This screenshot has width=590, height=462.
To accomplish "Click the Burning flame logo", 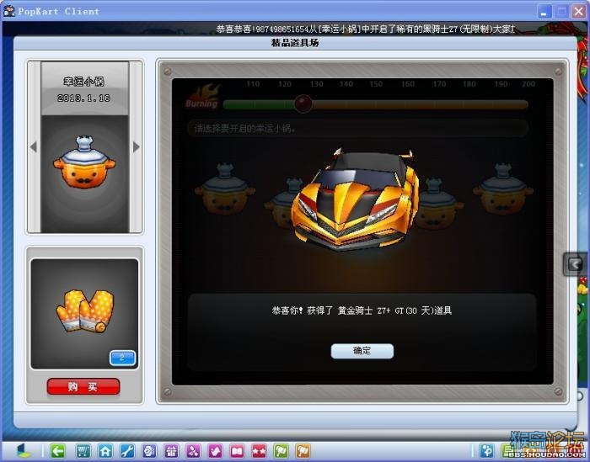I will tap(203, 97).
